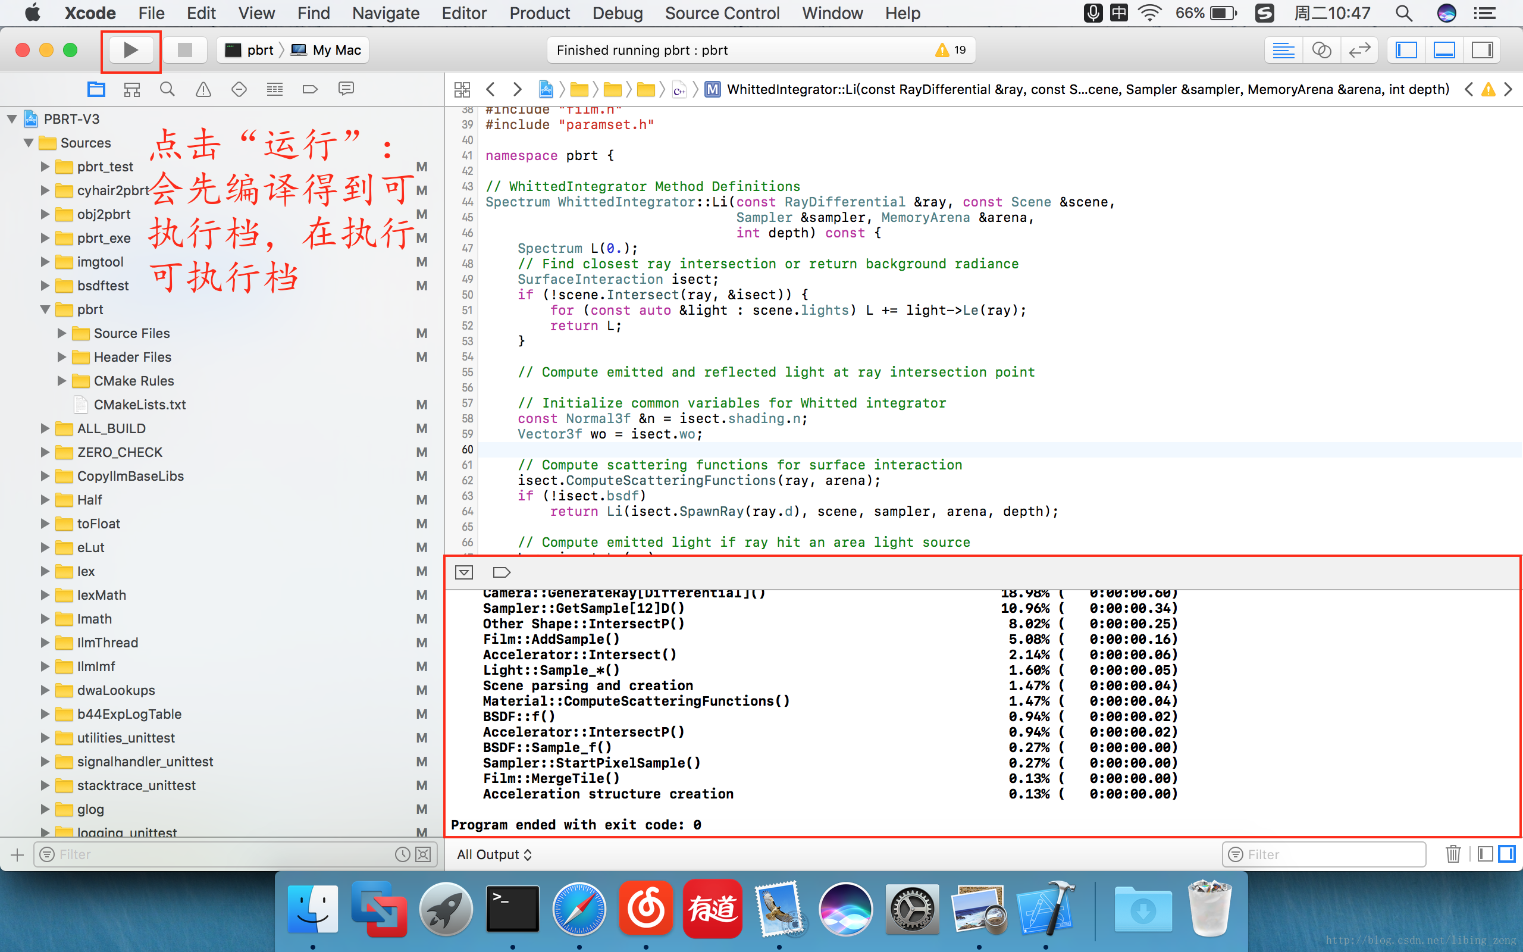
Task: Select the My Mac destination
Action: [326, 50]
